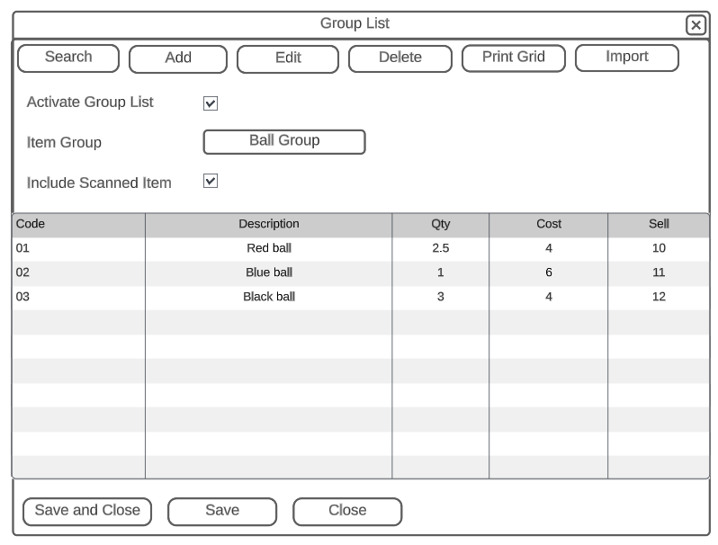The image size is (718, 545).
Task: Select the Blue ball row
Action: pos(269,272)
